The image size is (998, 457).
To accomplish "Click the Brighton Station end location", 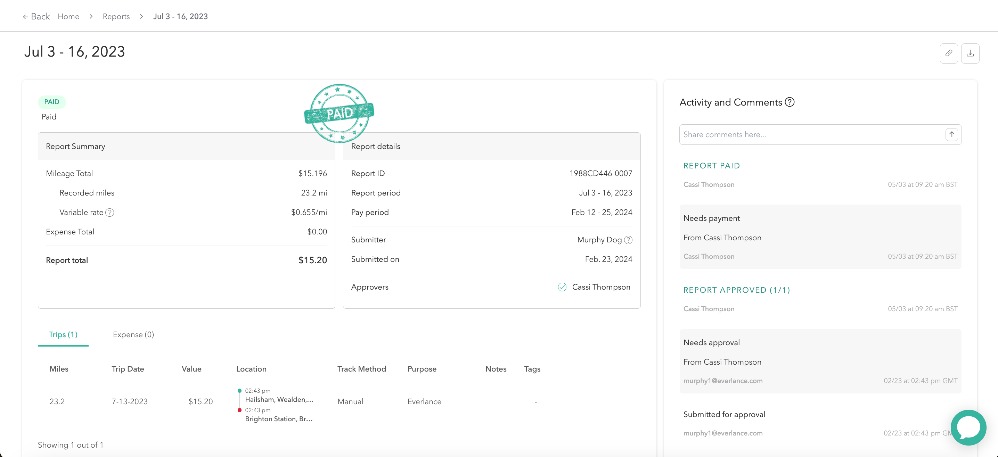I will [279, 419].
